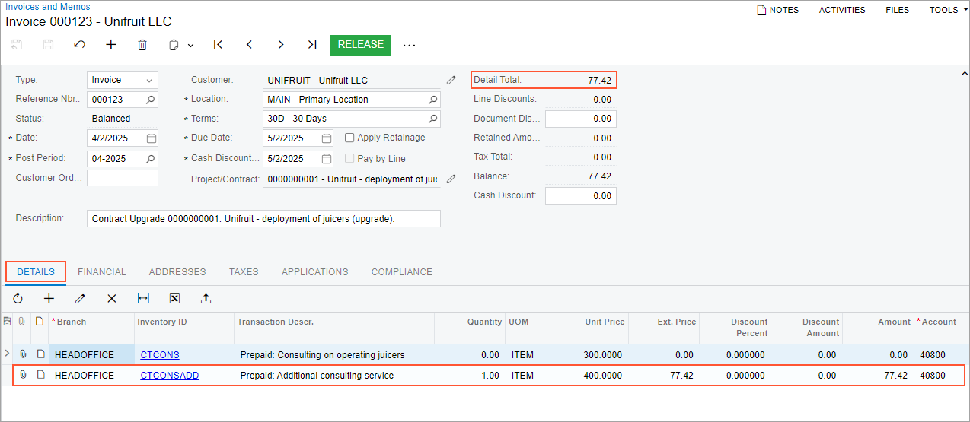
Task: Click the pencil edit icon beside Customer
Action: (x=451, y=80)
